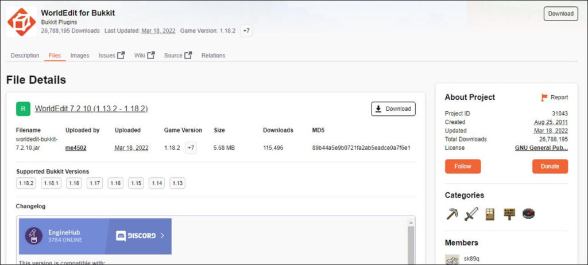588x265 pixels.
Task: Switch to the Relations tab
Action: (214, 56)
